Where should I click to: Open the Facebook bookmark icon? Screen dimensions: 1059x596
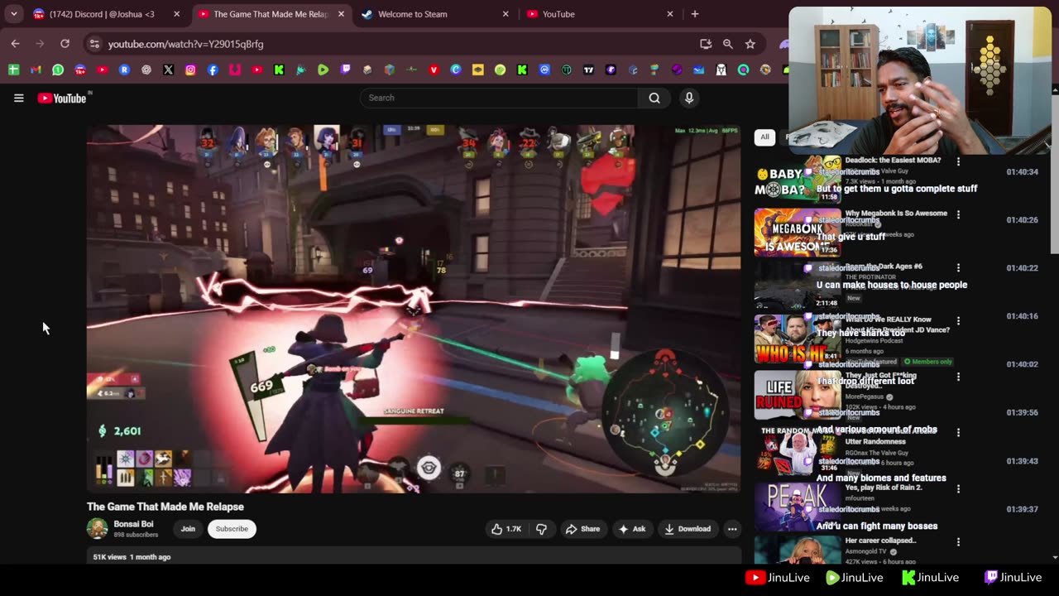(x=213, y=70)
